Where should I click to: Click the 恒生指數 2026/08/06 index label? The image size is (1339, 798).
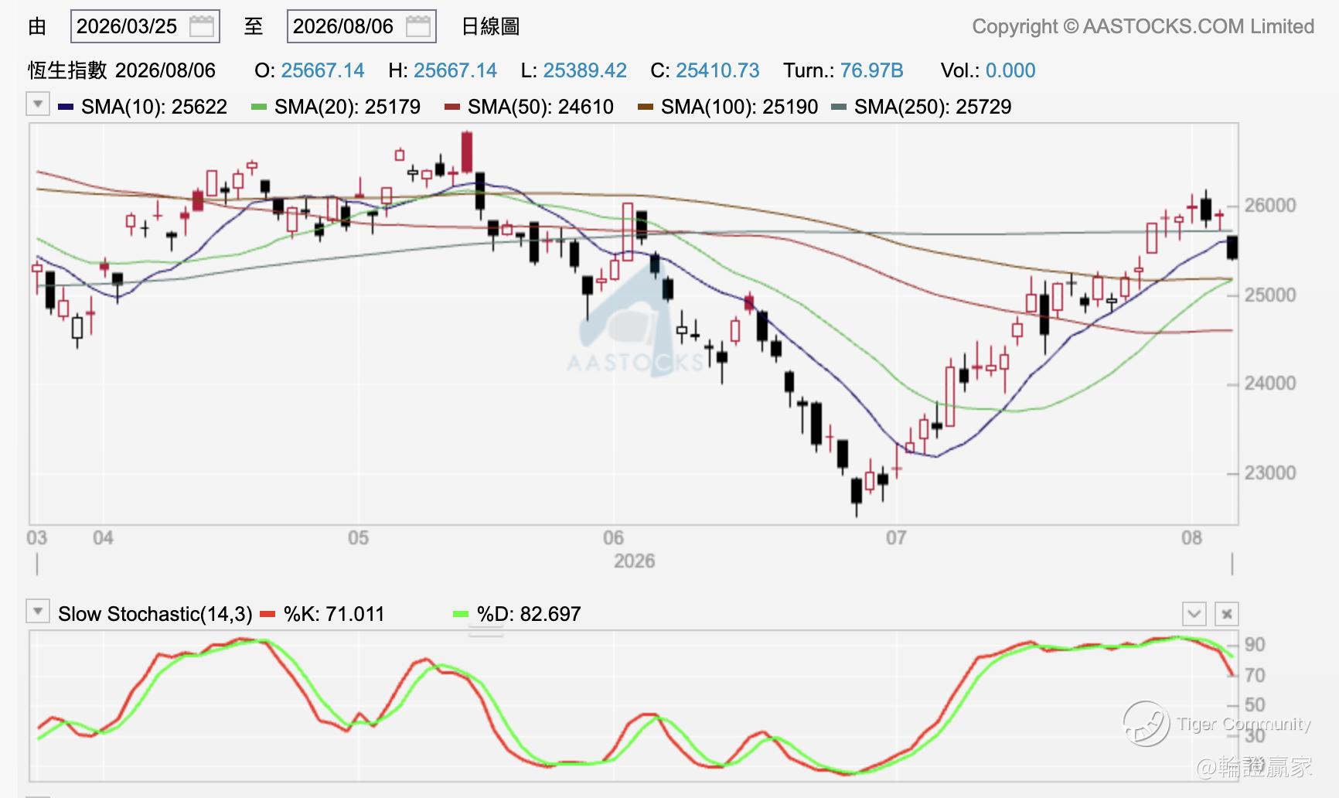(x=122, y=70)
